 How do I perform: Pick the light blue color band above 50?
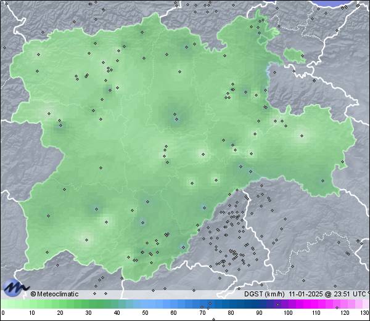[x=145, y=304]
